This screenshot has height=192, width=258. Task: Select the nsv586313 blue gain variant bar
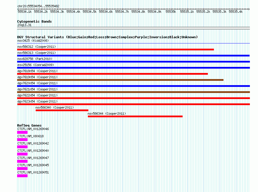[133, 56]
